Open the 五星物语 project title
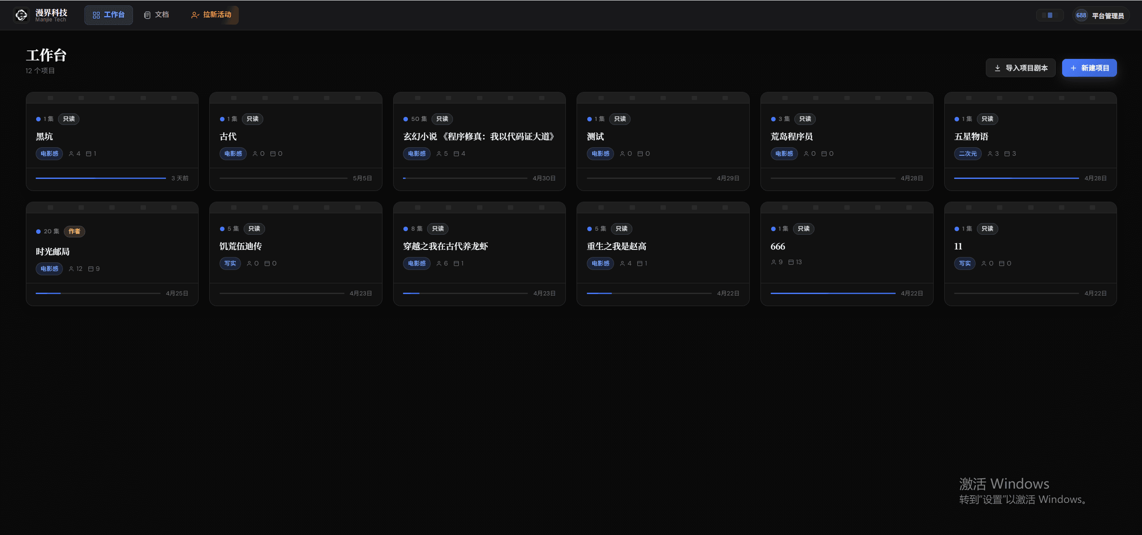This screenshot has height=535, width=1142. tap(971, 137)
